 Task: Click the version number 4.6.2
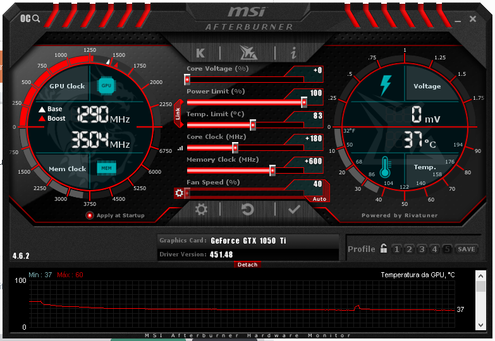pos(21,256)
